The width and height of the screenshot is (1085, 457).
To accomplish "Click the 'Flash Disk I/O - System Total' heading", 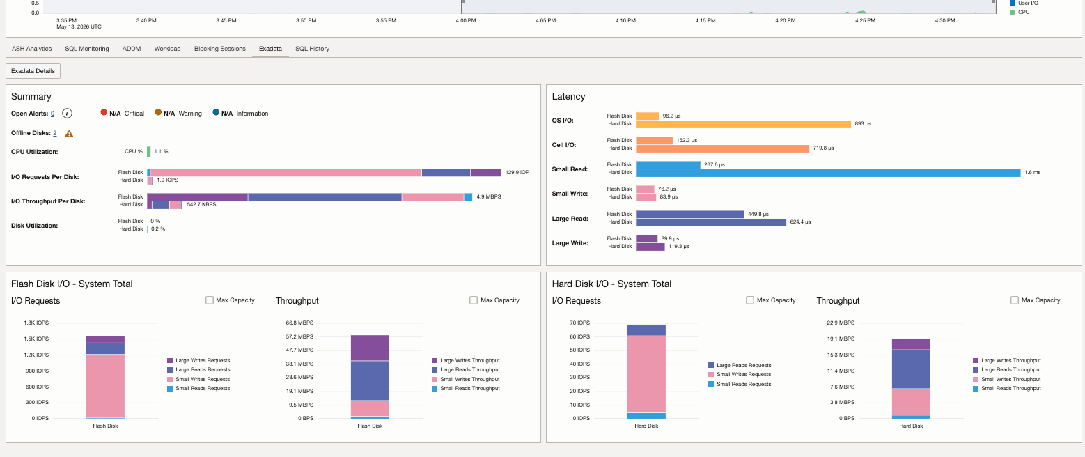I will 72,284.
